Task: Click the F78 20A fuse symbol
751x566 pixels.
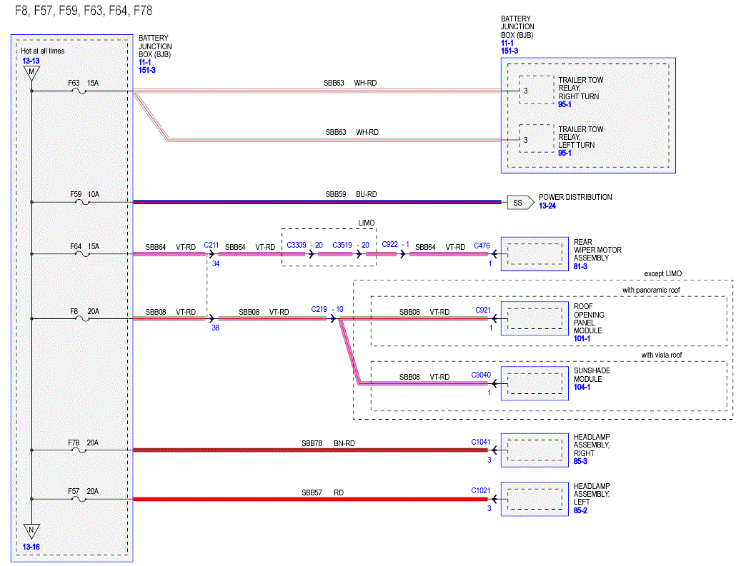Action: 79,450
